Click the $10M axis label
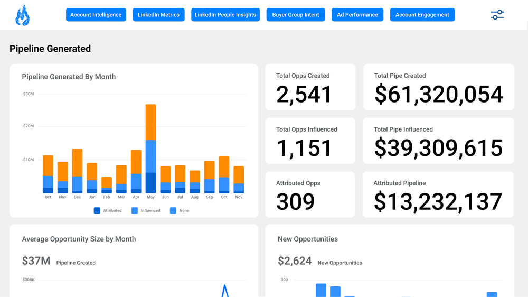 [29, 160]
